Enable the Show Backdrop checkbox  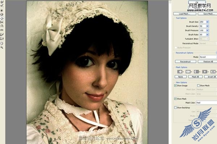(x=175, y=108)
